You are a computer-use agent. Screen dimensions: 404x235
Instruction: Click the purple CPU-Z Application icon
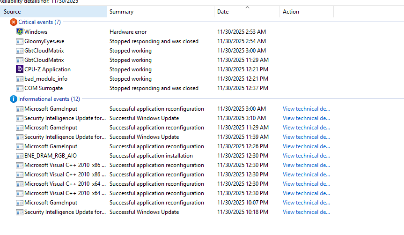(x=20, y=69)
